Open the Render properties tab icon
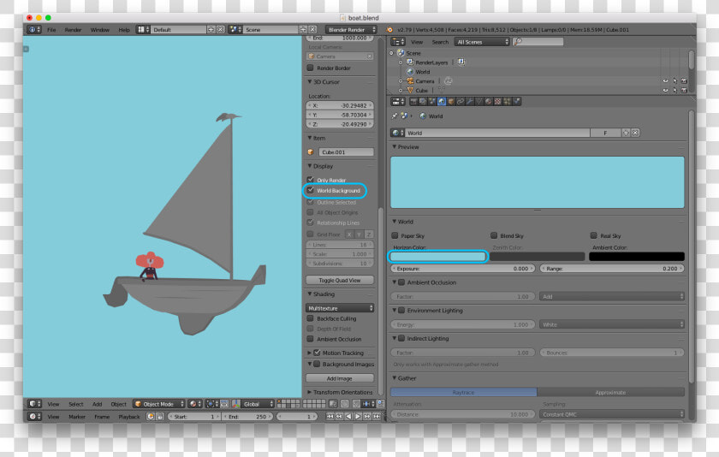The width and height of the screenshot is (719, 457). pos(413,101)
